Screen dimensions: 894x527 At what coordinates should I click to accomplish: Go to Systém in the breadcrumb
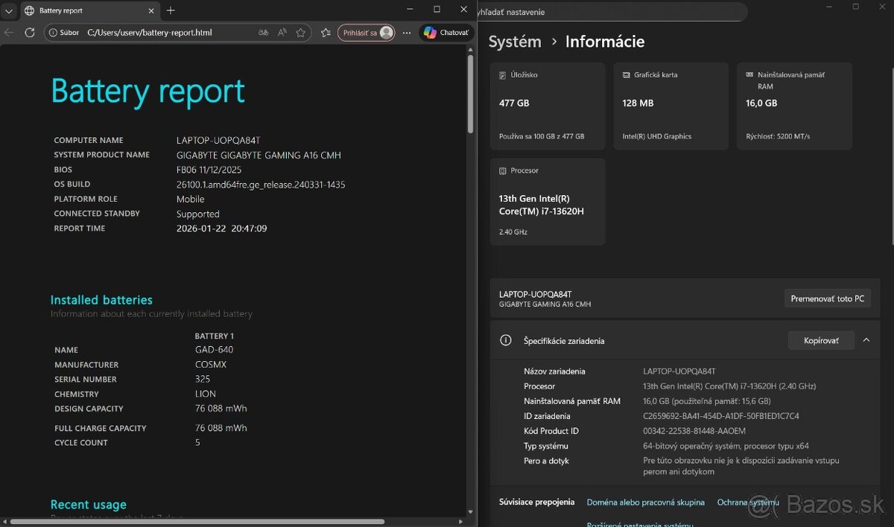pyautogui.click(x=514, y=42)
